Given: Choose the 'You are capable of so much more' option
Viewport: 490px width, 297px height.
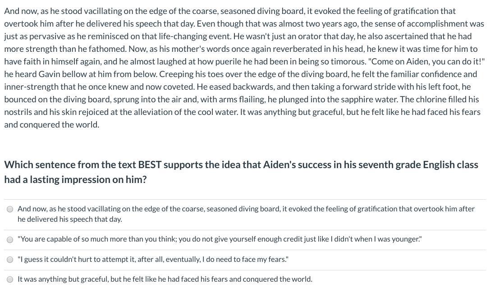Looking at the screenshot, I should pyautogui.click(x=10, y=240).
